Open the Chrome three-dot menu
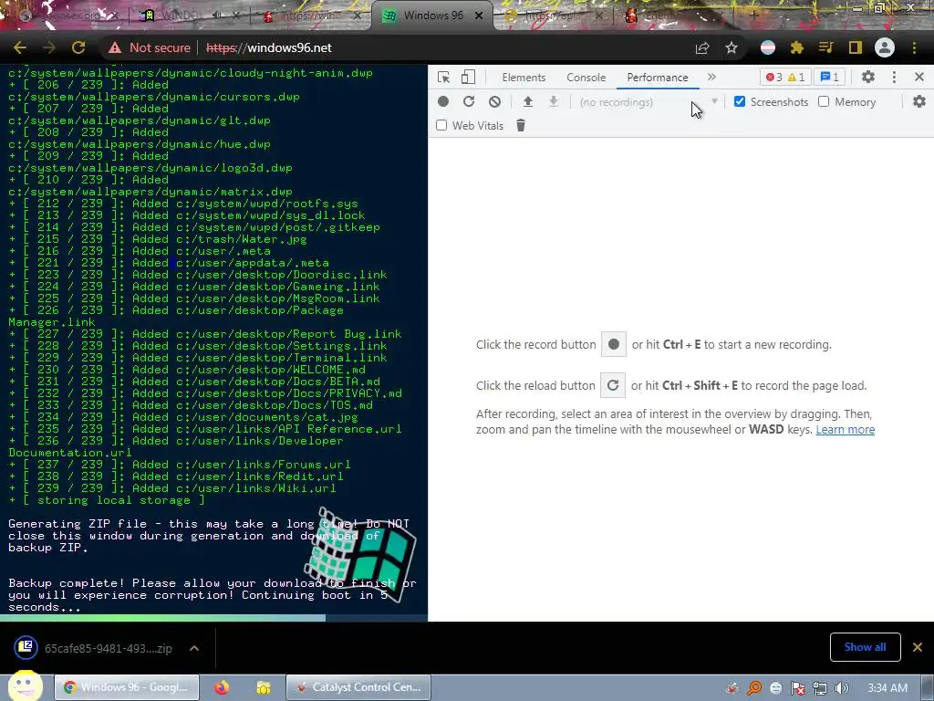This screenshot has width=934, height=701. 914,47
